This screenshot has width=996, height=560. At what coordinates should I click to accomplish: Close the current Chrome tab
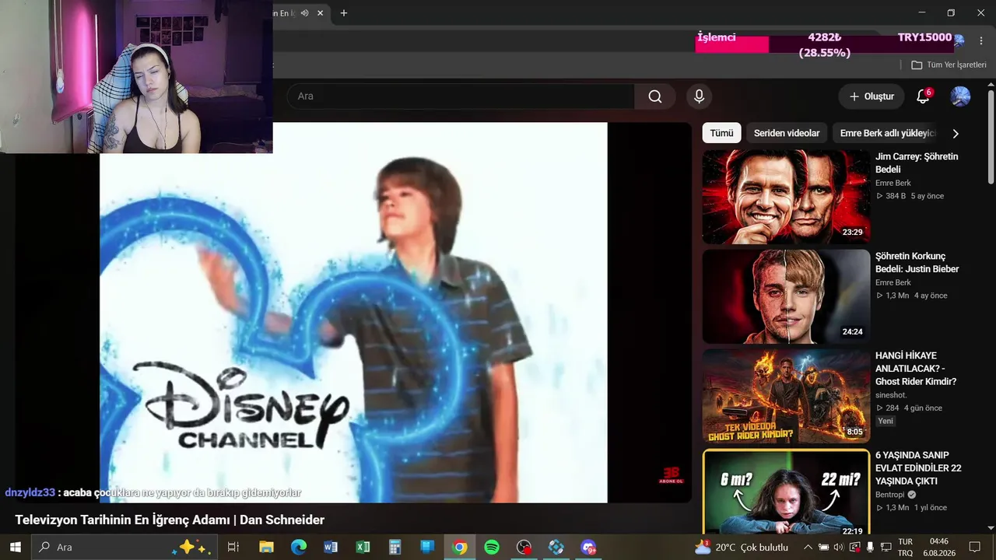[320, 12]
